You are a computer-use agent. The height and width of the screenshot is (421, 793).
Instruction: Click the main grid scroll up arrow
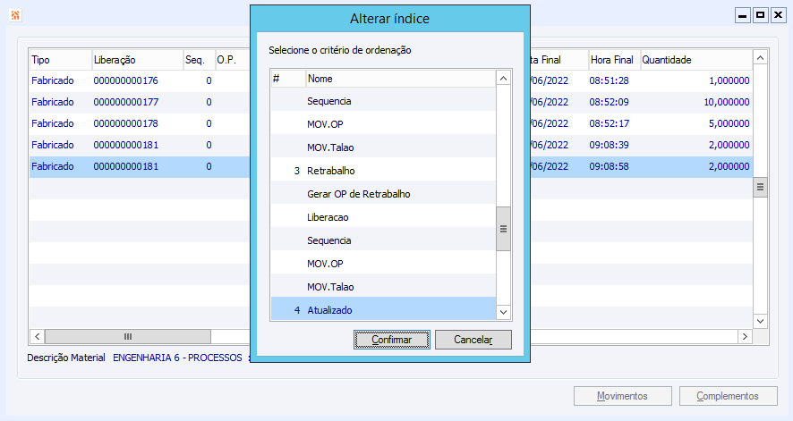pos(760,58)
